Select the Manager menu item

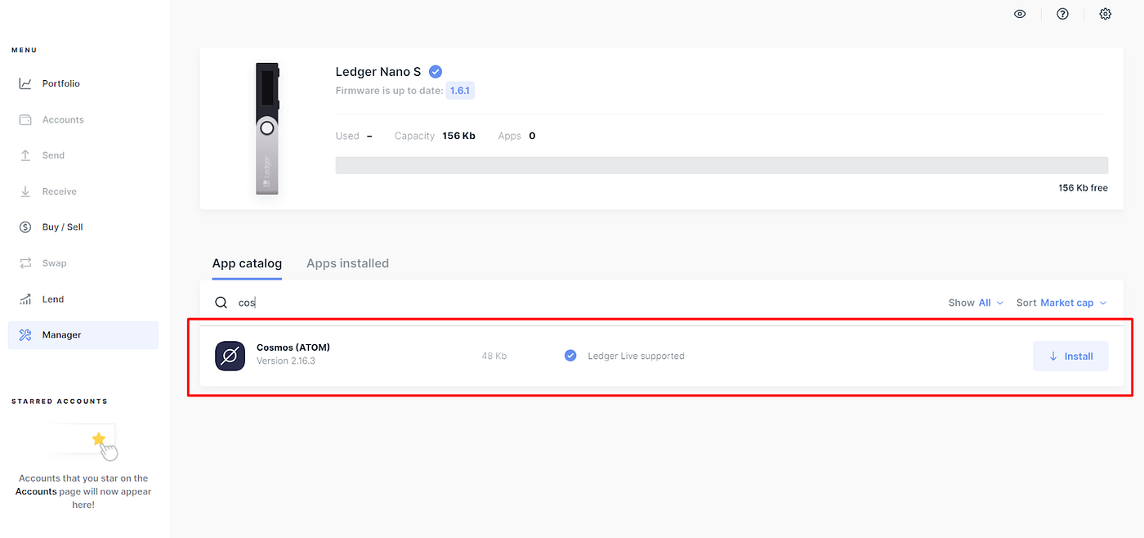click(83, 335)
